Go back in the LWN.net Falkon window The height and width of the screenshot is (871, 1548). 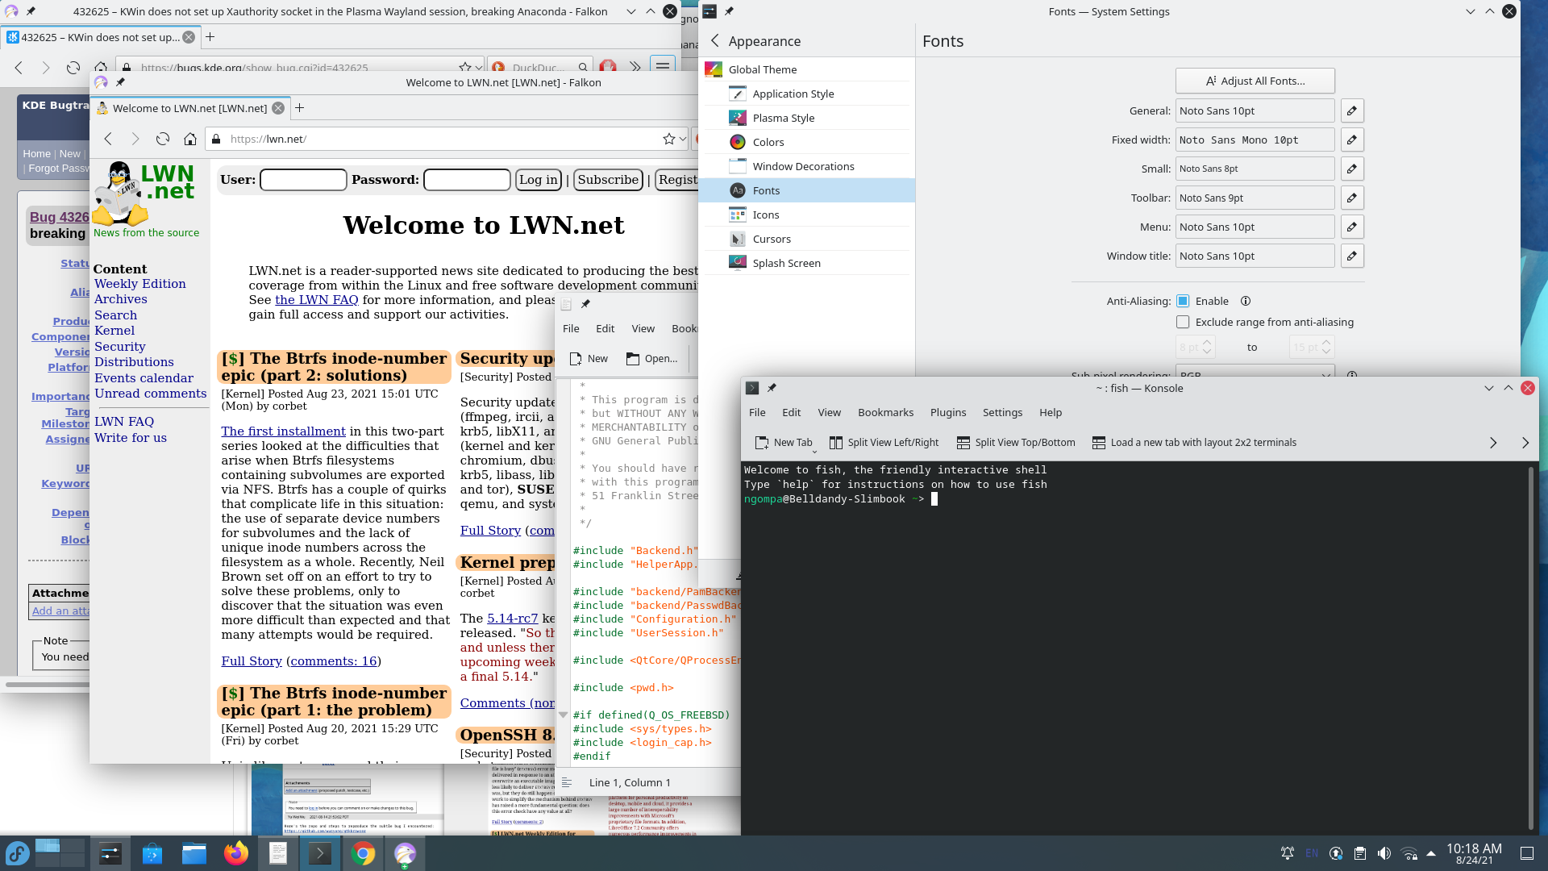click(108, 139)
